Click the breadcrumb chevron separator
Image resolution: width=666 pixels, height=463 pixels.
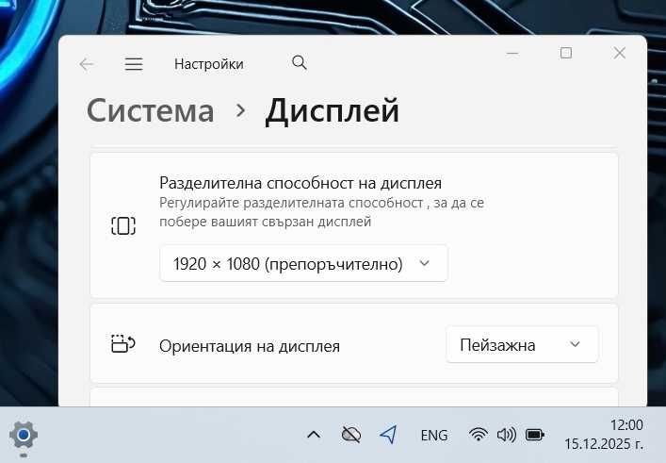[240, 110]
